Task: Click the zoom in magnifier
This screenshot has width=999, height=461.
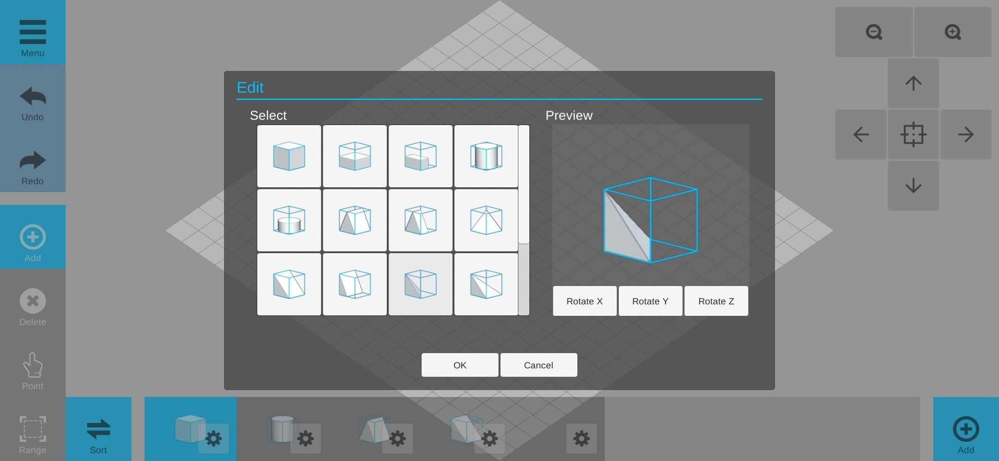Action: (x=952, y=32)
